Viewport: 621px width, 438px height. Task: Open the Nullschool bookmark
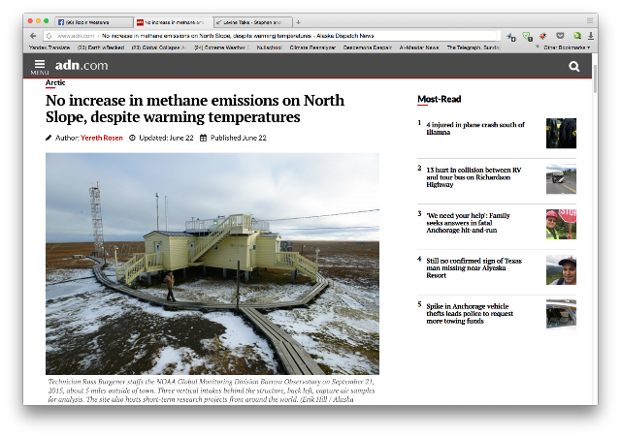(269, 47)
